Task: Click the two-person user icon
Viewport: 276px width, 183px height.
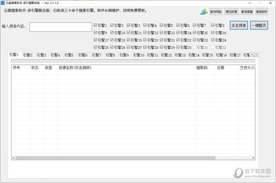Action: (204, 11)
